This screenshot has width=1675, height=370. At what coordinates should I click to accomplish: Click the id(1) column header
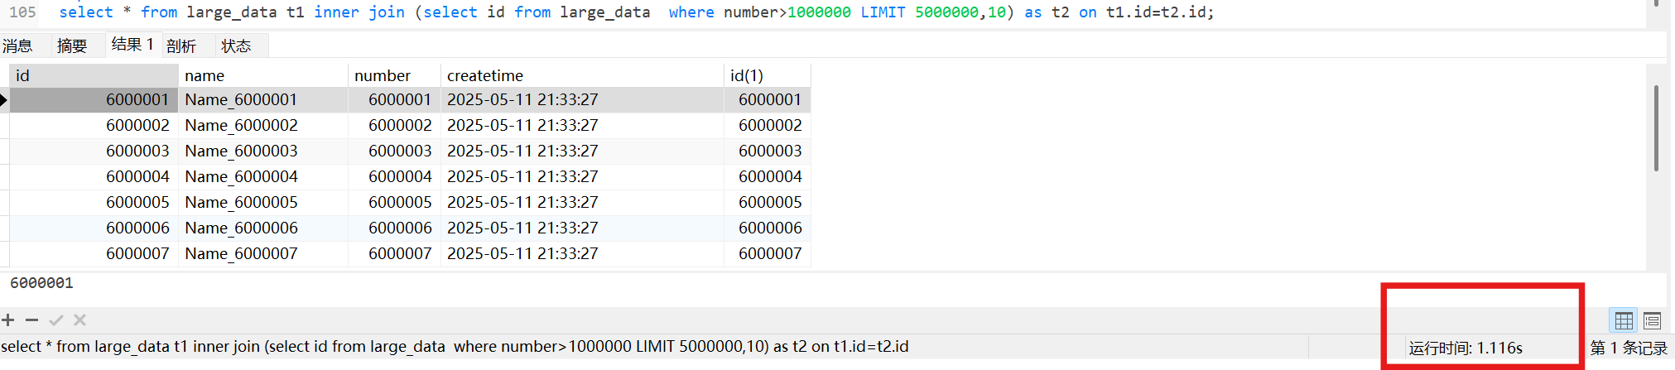pyautogui.click(x=767, y=75)
